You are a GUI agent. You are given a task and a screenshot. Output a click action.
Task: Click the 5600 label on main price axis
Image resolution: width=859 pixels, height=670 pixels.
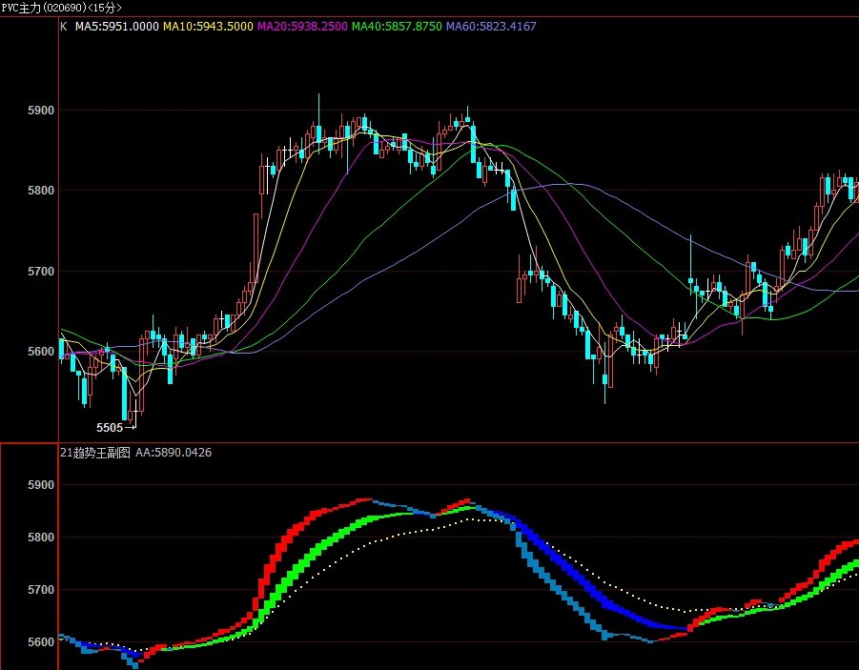(x=40, y=352)
